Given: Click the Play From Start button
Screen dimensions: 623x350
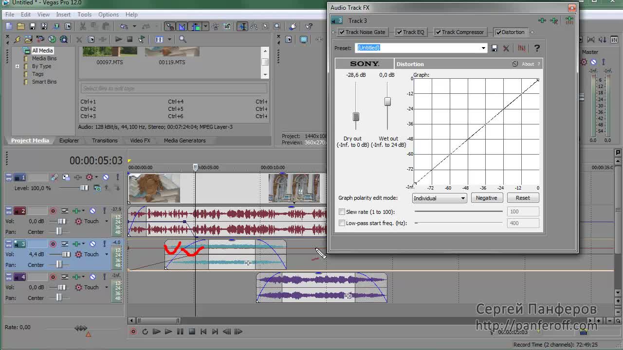Looking at the screenshot, I should coord(157,332).
